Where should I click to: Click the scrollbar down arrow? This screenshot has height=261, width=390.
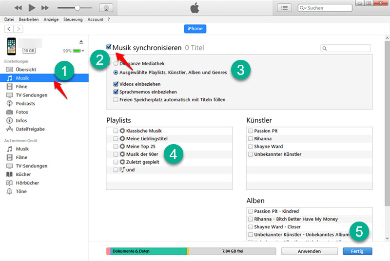[x=387, y=238]
